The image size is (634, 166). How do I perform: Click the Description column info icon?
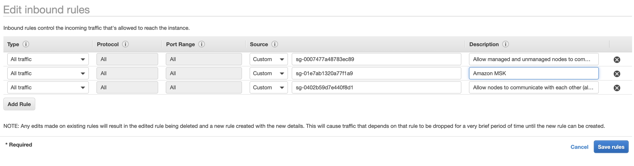[x=505, y=44]
